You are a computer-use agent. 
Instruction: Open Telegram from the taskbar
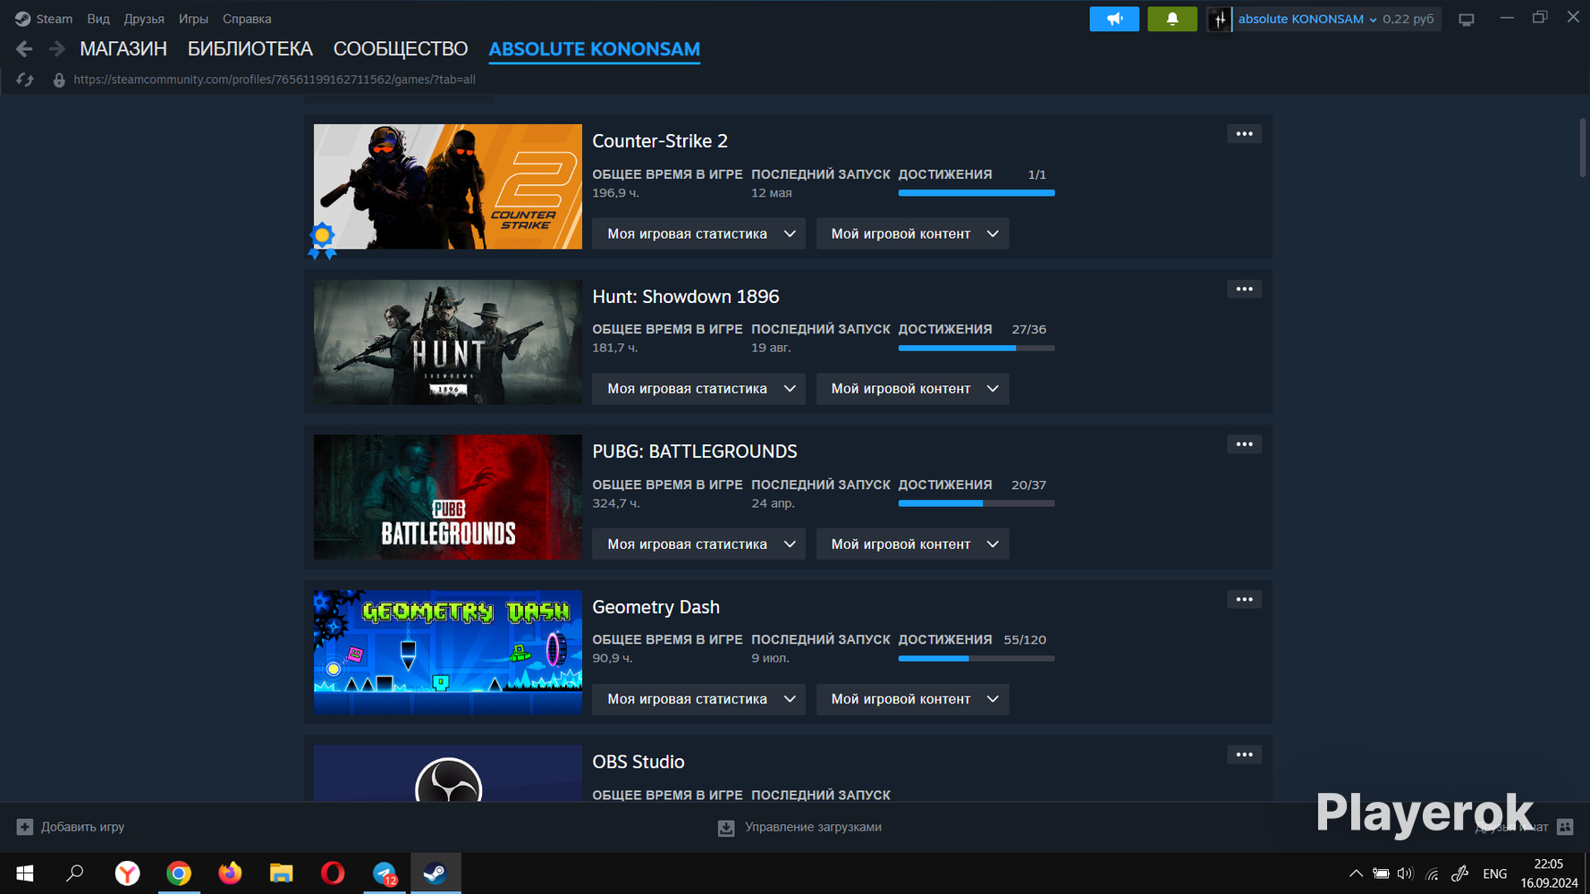tap(385, 873)
